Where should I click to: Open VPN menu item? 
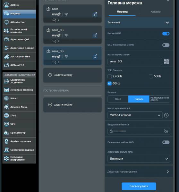pos(19,124)
